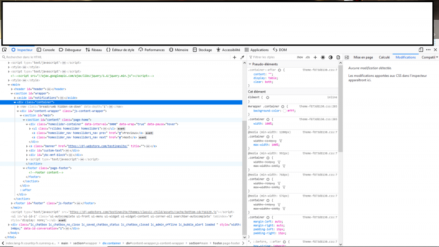The image size is (439, 247).
Task: Toggle the .cls classes panel
Action: pos(307,57)
